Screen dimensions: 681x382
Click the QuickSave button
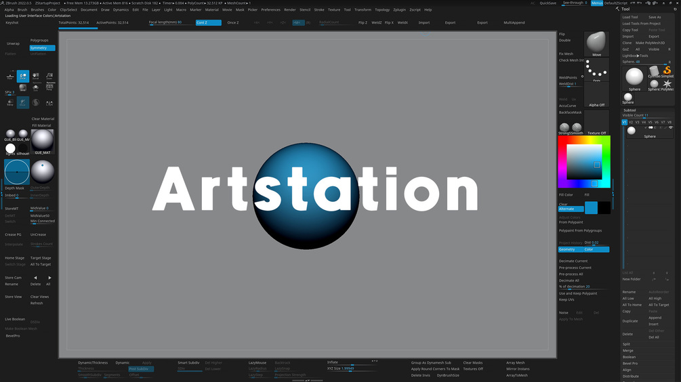[548, 3]
